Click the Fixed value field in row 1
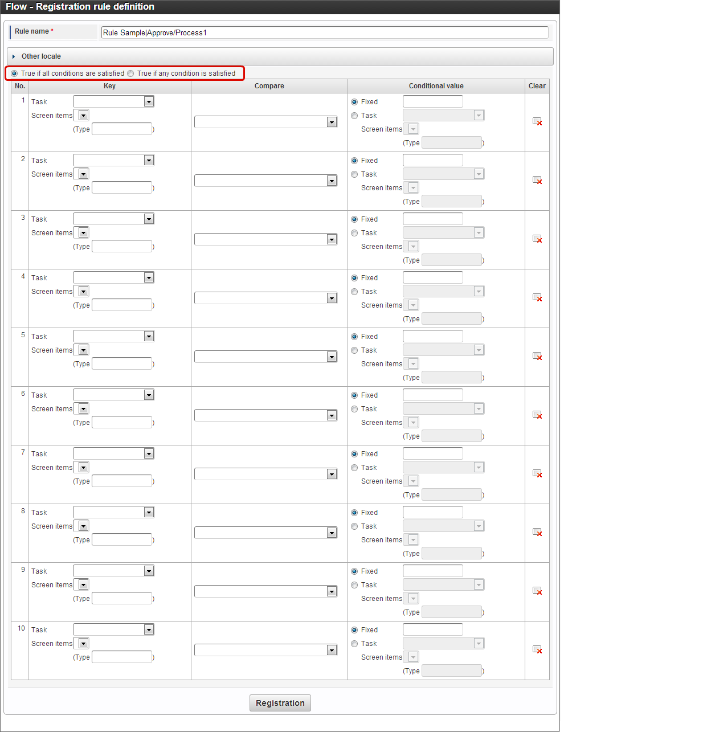 point(433,101)
